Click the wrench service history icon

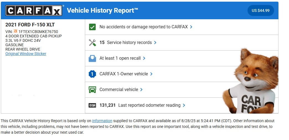click(92, 43)
